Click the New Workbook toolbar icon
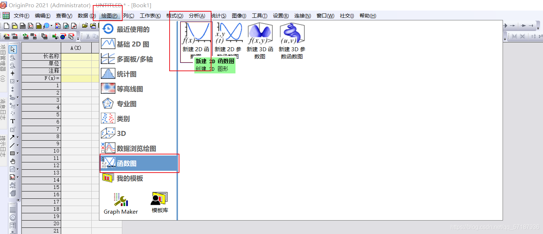Viewport: 543px width, 234px height. pyautogui.click(x=23, y=26)
